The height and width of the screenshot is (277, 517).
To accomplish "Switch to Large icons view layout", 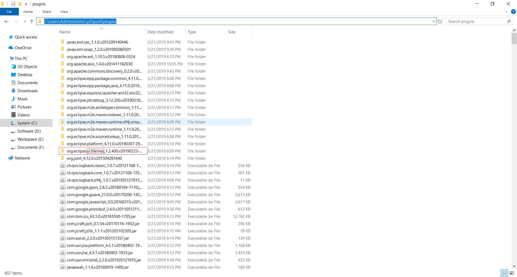I will [512, 273].
